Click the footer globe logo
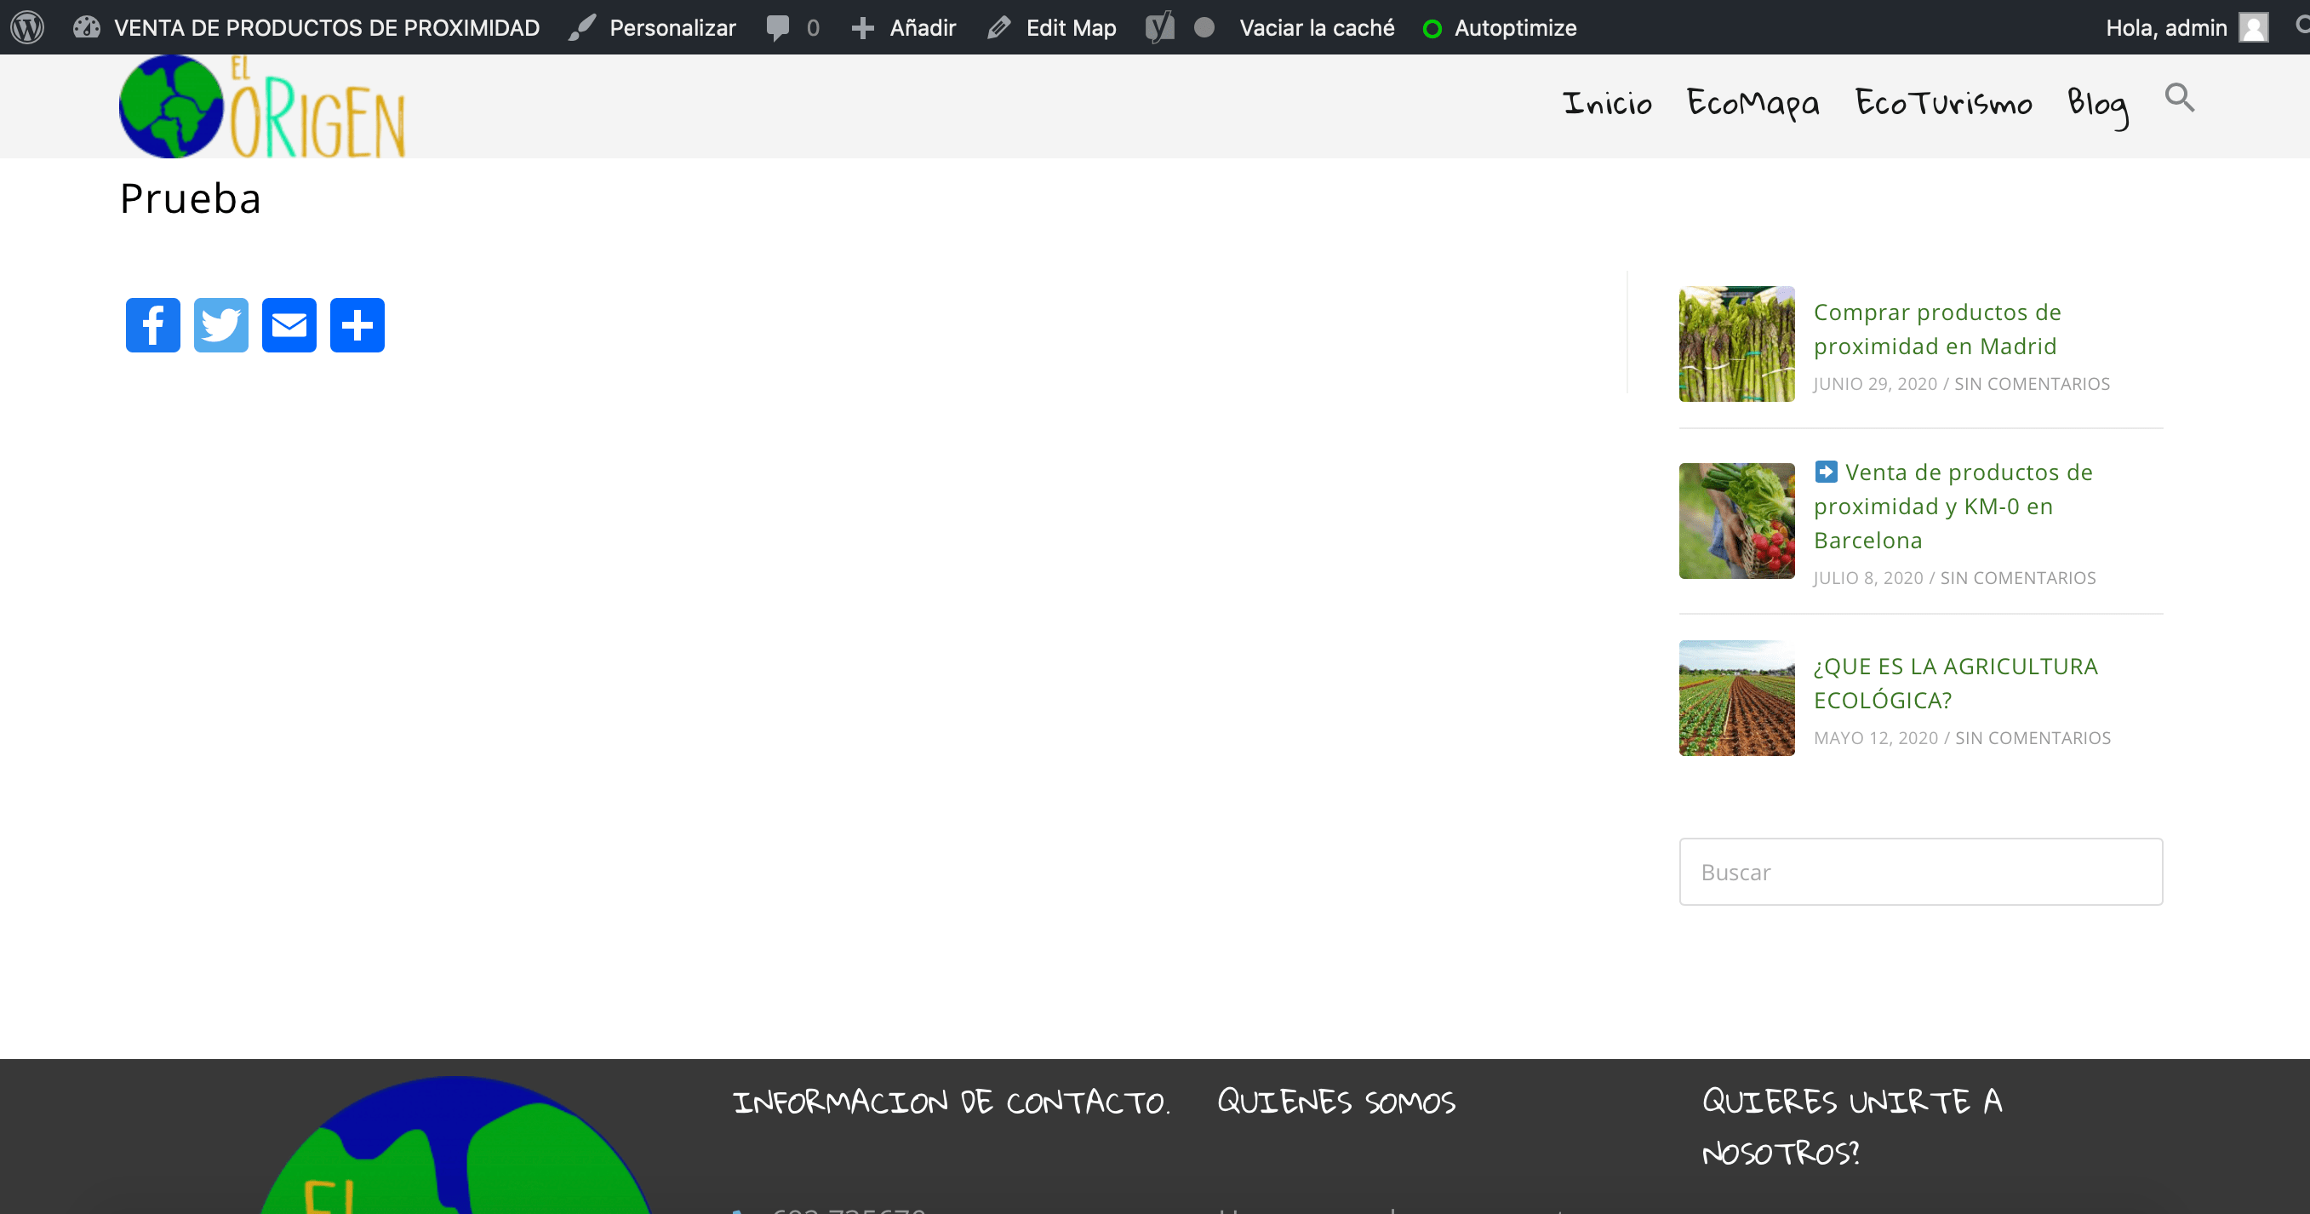Viewport: 2310px width, 1214px height. tap(455, 1145)
